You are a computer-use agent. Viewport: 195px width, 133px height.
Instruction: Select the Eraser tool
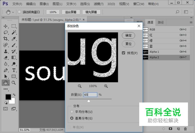(5, 58)
